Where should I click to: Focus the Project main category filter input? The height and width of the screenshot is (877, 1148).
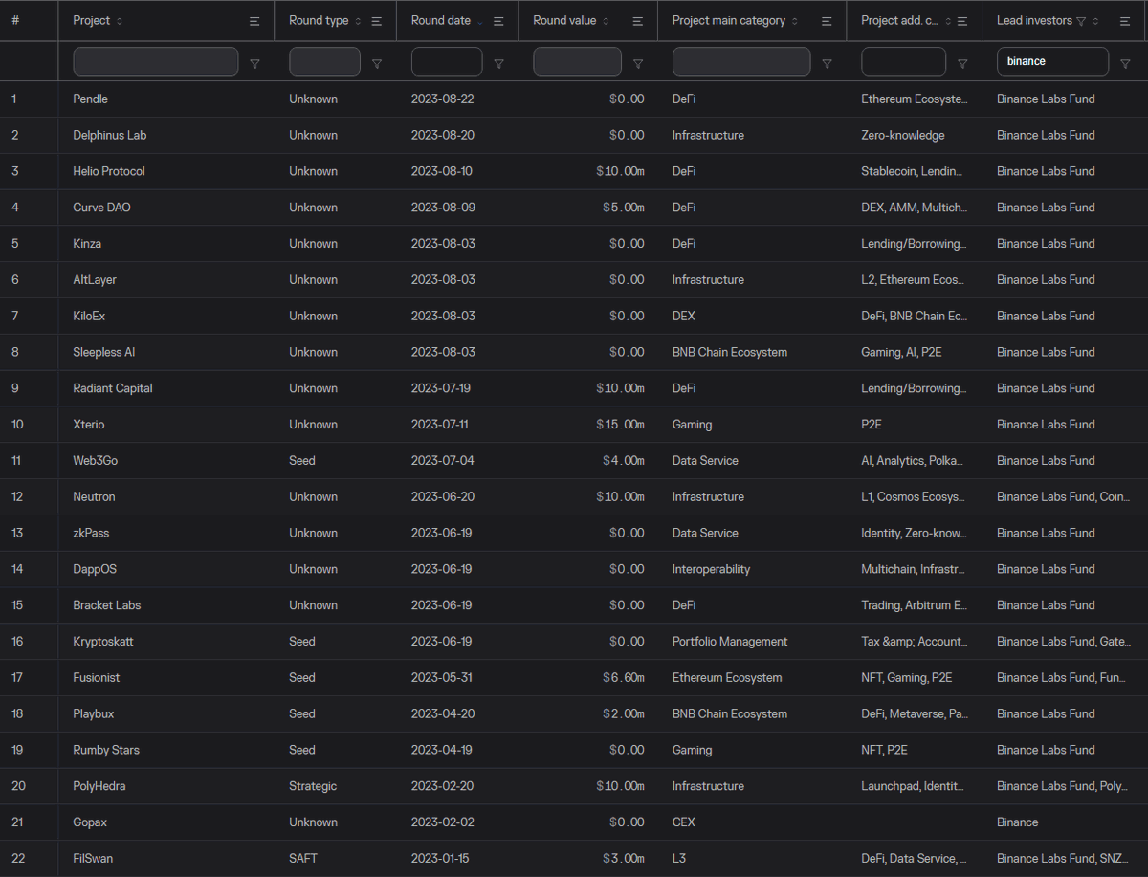click(x=741, y=61)
